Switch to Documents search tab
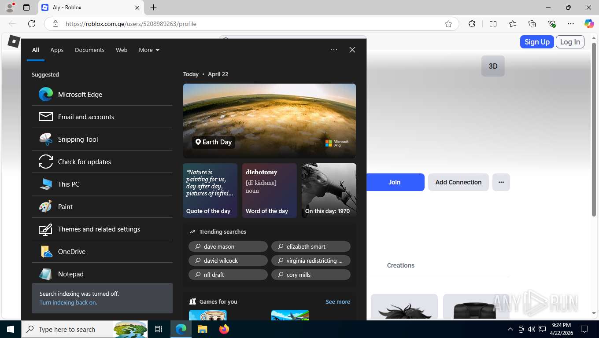This screenshot has height=338, width=599. 89,50
